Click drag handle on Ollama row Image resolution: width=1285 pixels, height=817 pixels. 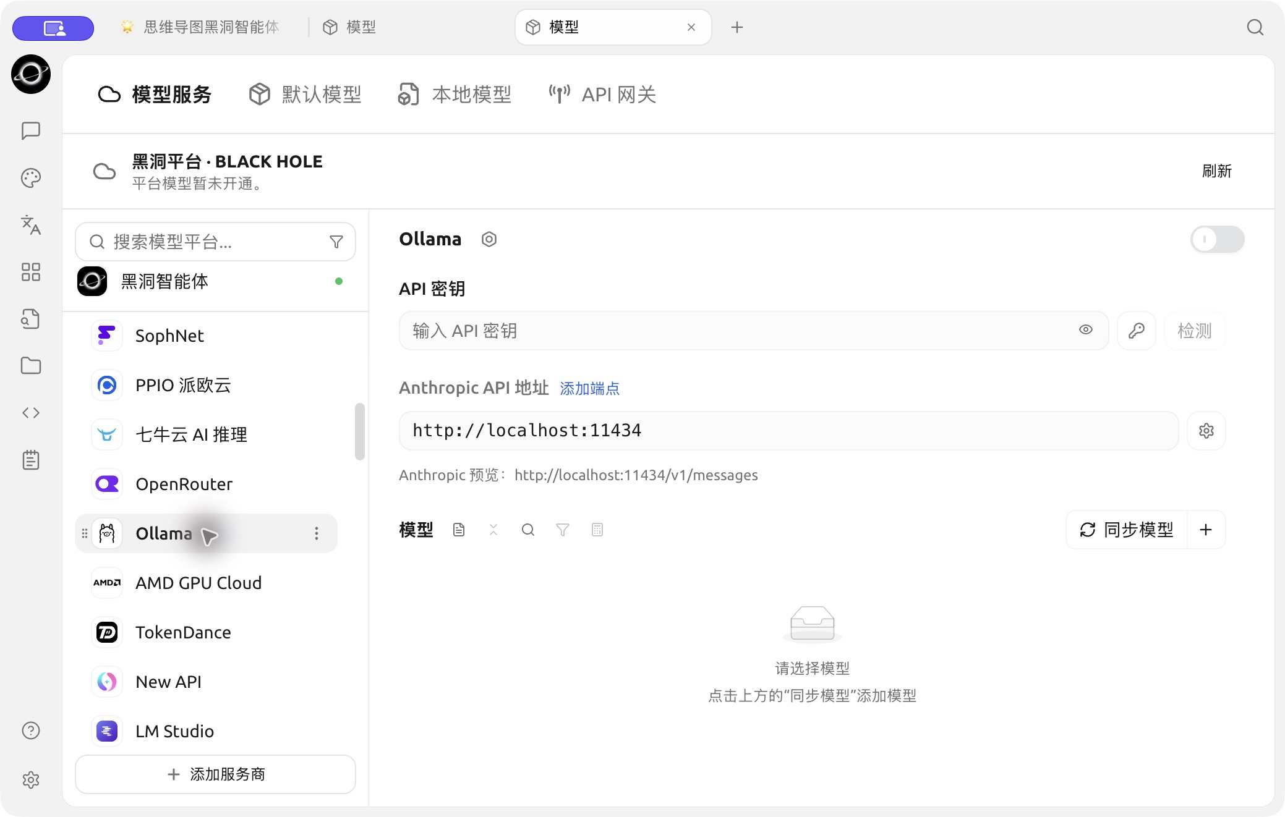85,533
